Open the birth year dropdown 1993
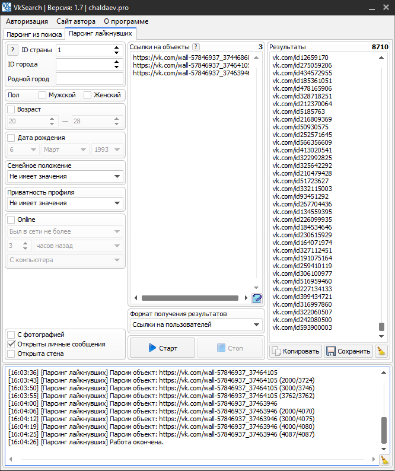The image size is (395, 471). coord(107,149)
